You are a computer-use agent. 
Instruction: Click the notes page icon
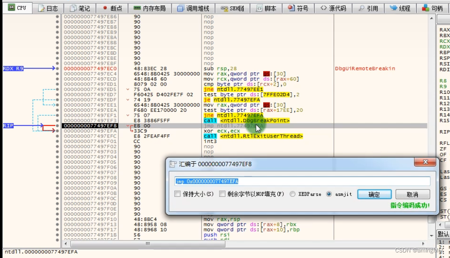click(73, 8)
